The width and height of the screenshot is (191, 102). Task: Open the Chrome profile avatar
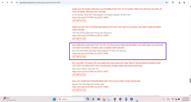point(184,2)
